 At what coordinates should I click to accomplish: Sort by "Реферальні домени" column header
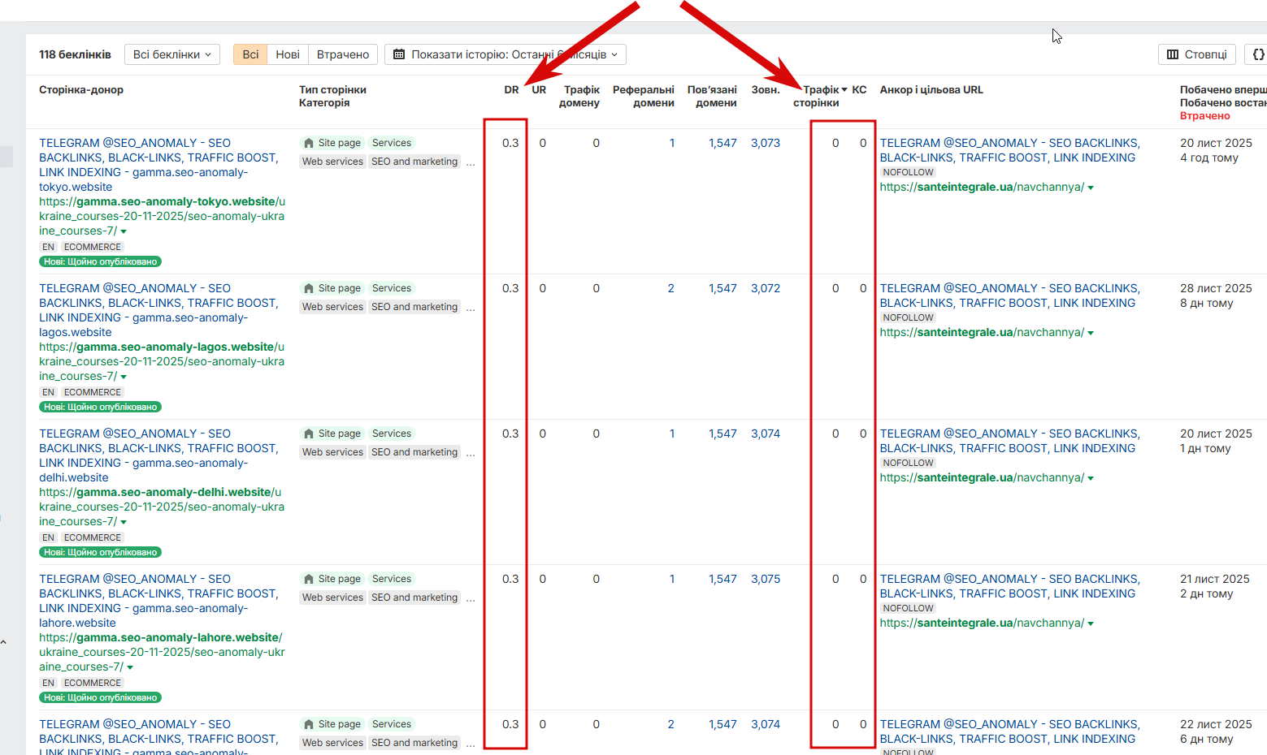(644, 97)
